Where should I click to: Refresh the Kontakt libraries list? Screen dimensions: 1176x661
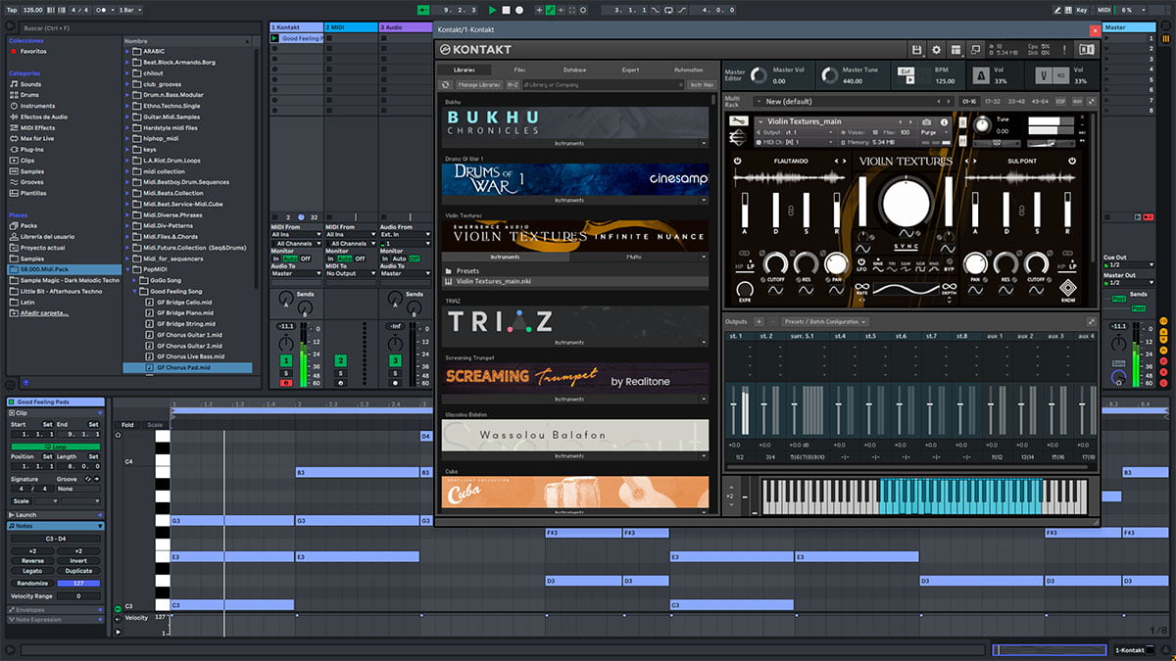pyautogui.click(x=446, y=85)
